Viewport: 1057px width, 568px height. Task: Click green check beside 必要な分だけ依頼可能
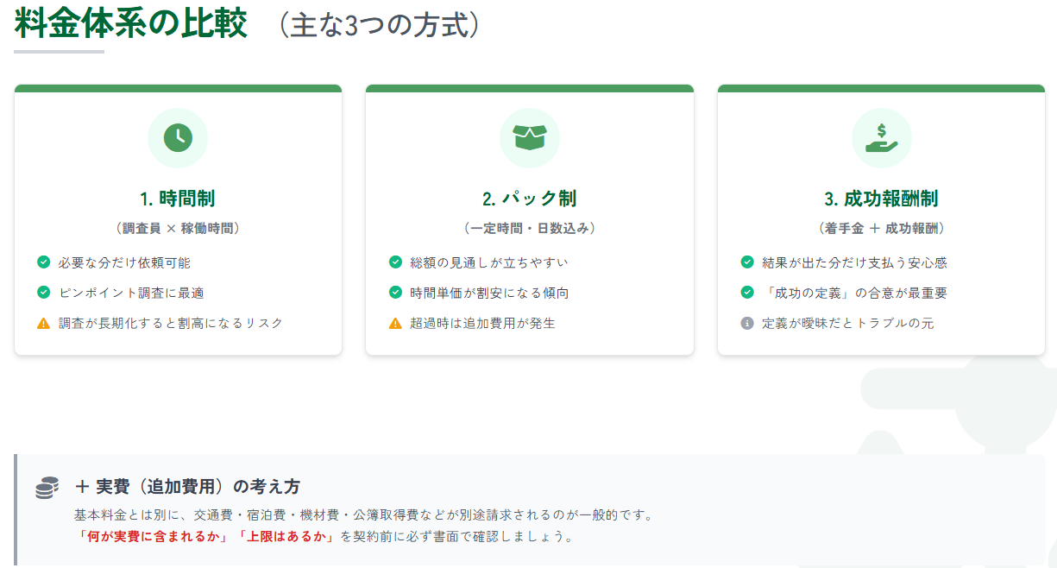pos(44,262)
